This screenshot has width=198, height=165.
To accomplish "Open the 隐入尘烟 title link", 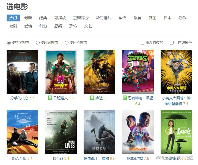I will point(19,158).
